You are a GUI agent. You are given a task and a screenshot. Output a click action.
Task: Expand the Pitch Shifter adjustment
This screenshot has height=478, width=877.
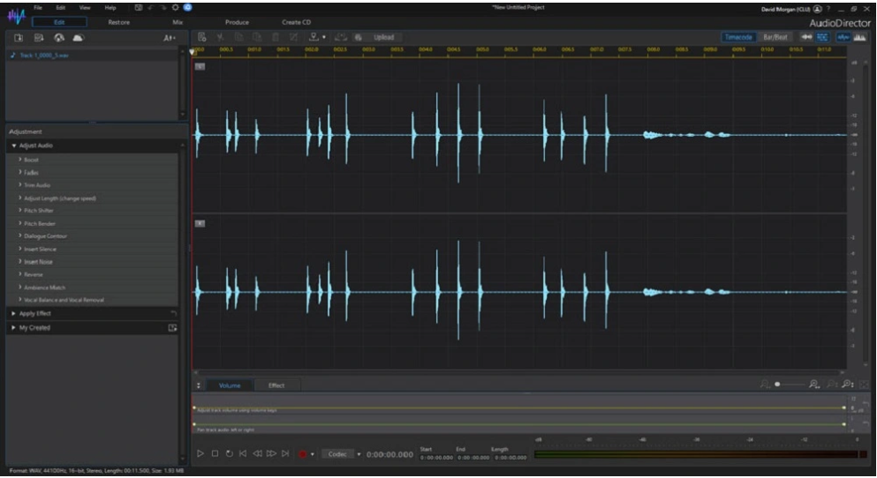pyautogui.click(x=92, y=211)
